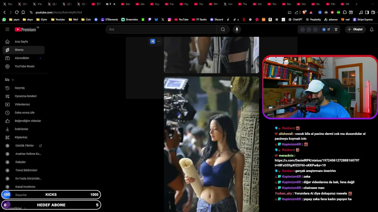The width and height of the screenshot is (378, 212).
Task: Click the browser forward arrow
Action: click(11, 12)
